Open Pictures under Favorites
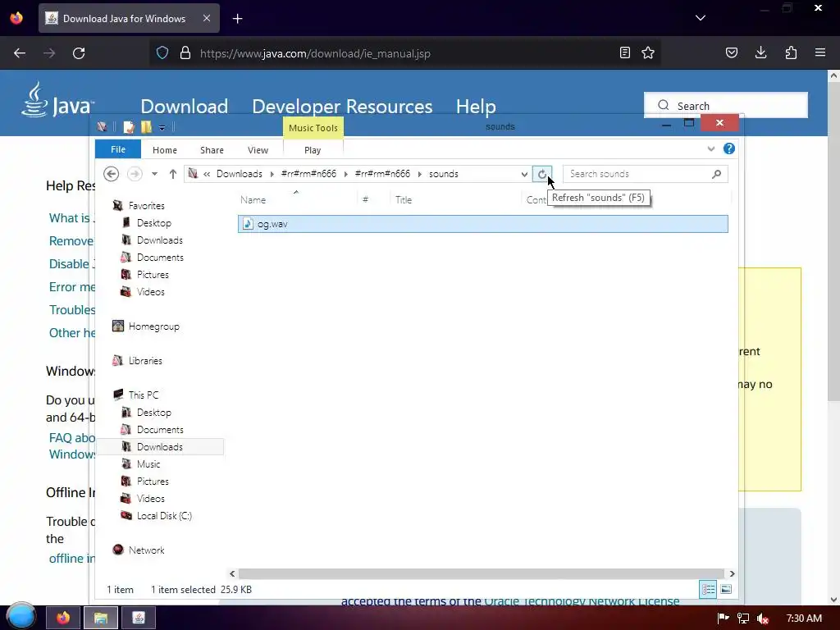 pyautogui.click(x=153, y=274)
